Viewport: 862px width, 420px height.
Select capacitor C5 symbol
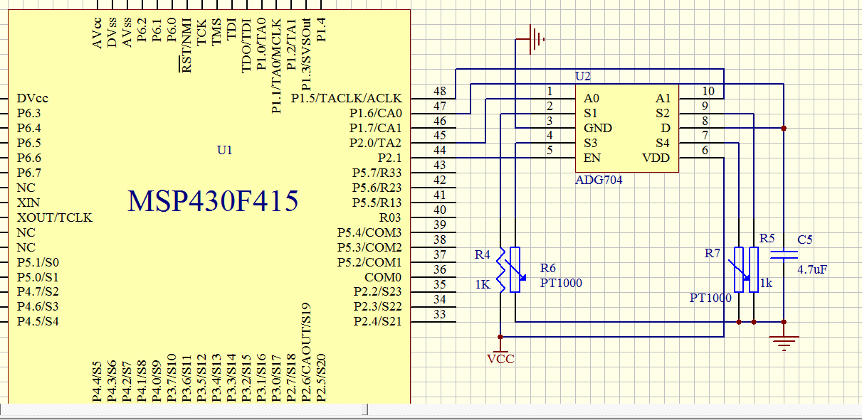(784, 254)
